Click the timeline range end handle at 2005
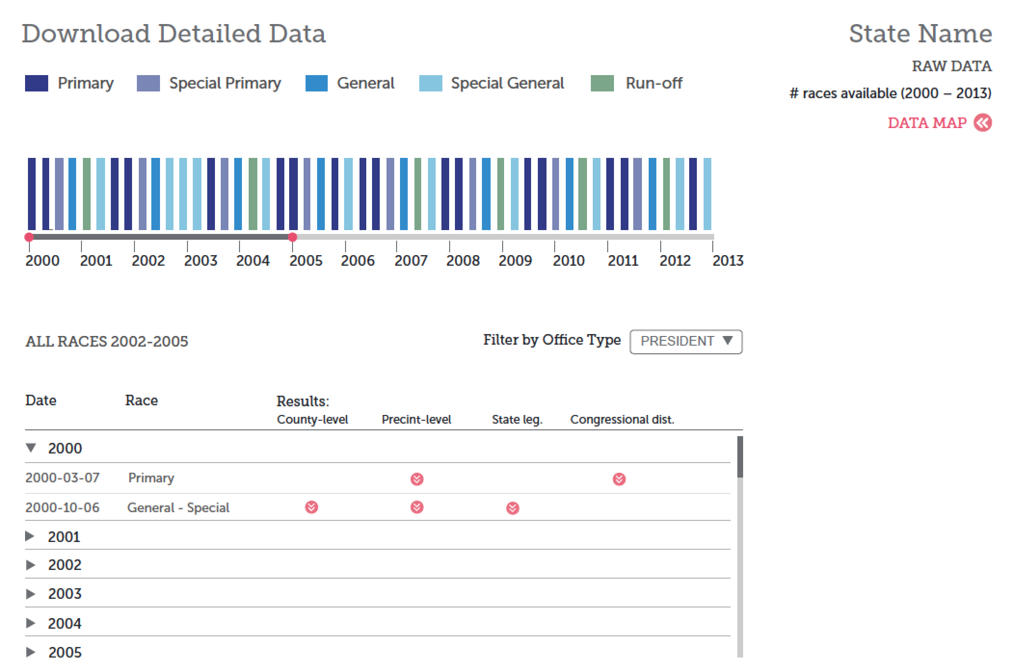1013x672 pixels. tap(293, 237)
